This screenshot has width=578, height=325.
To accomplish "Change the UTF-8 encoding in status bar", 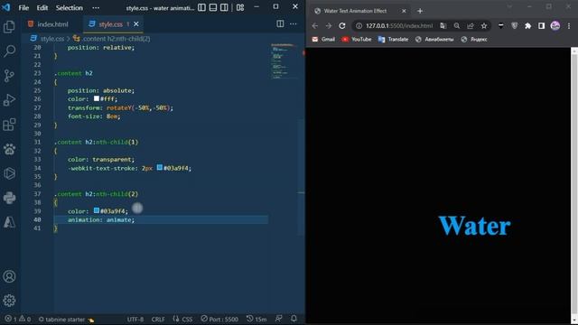I will point(135,320).
